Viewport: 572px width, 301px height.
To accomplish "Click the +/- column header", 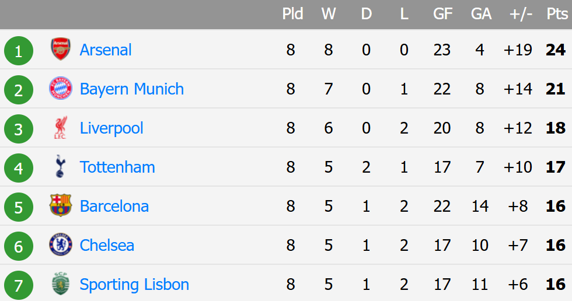I will [x=521, y=14].
